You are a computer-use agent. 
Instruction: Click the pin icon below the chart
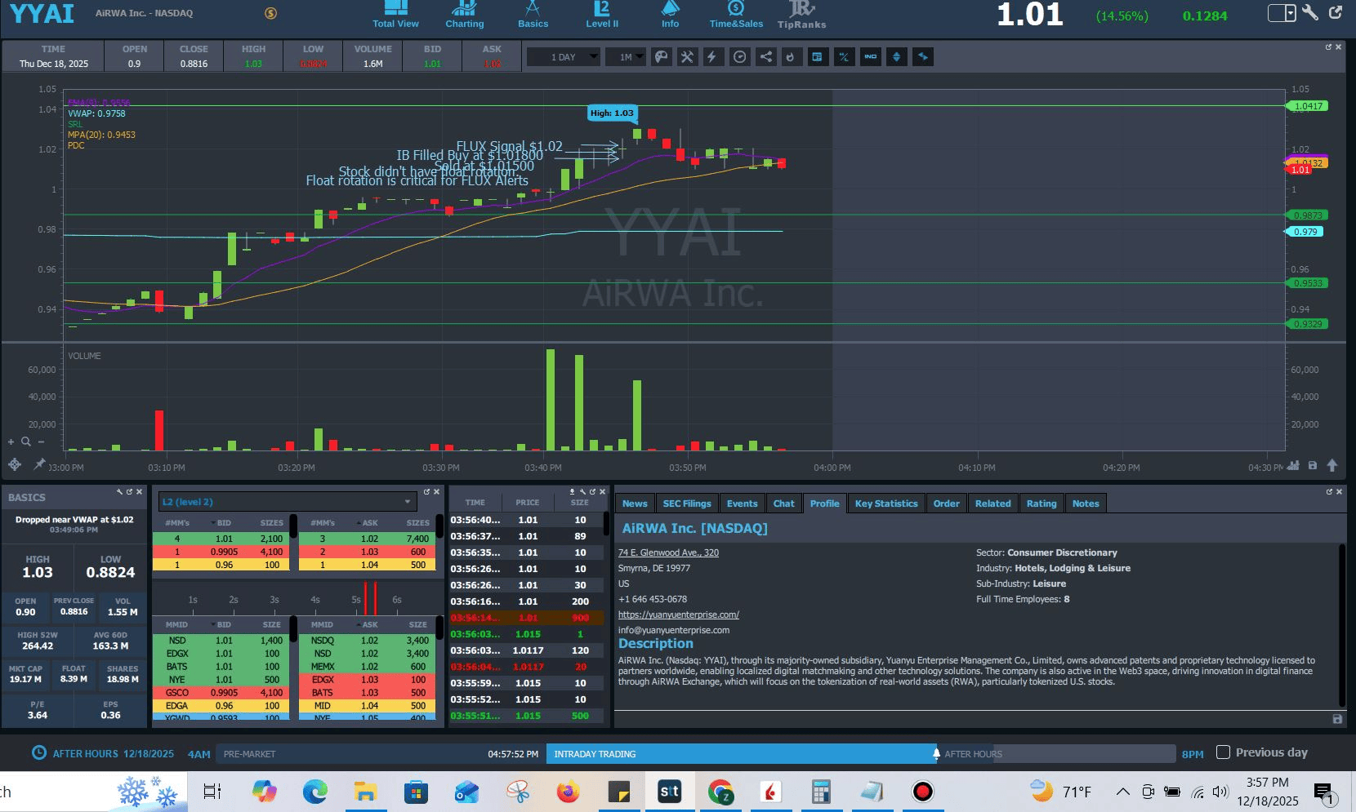click(x=39, y=464)
